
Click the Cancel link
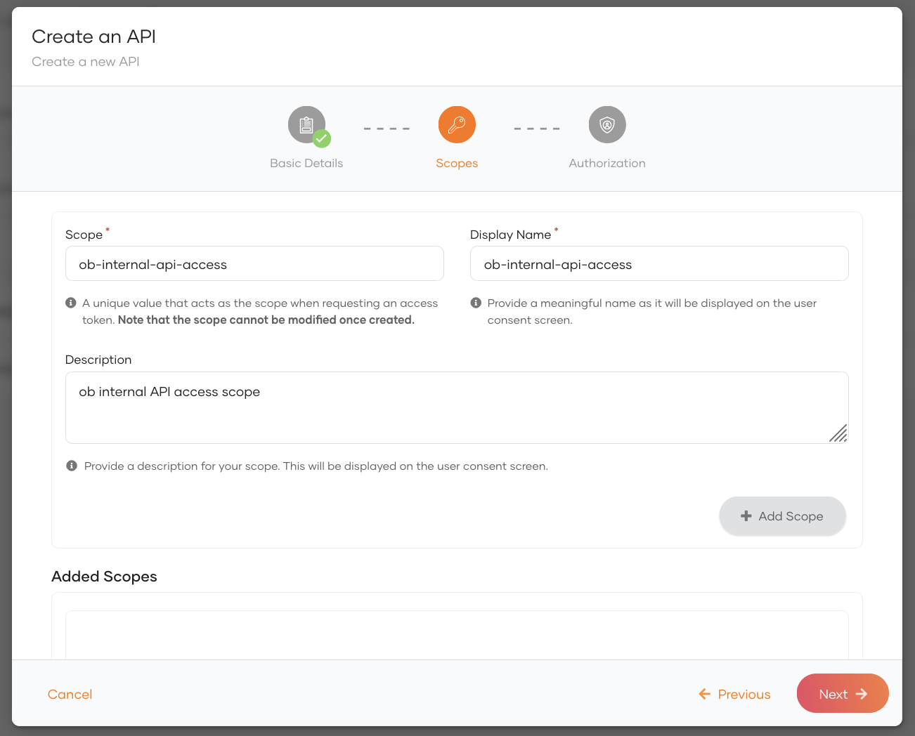pos(70,694)
